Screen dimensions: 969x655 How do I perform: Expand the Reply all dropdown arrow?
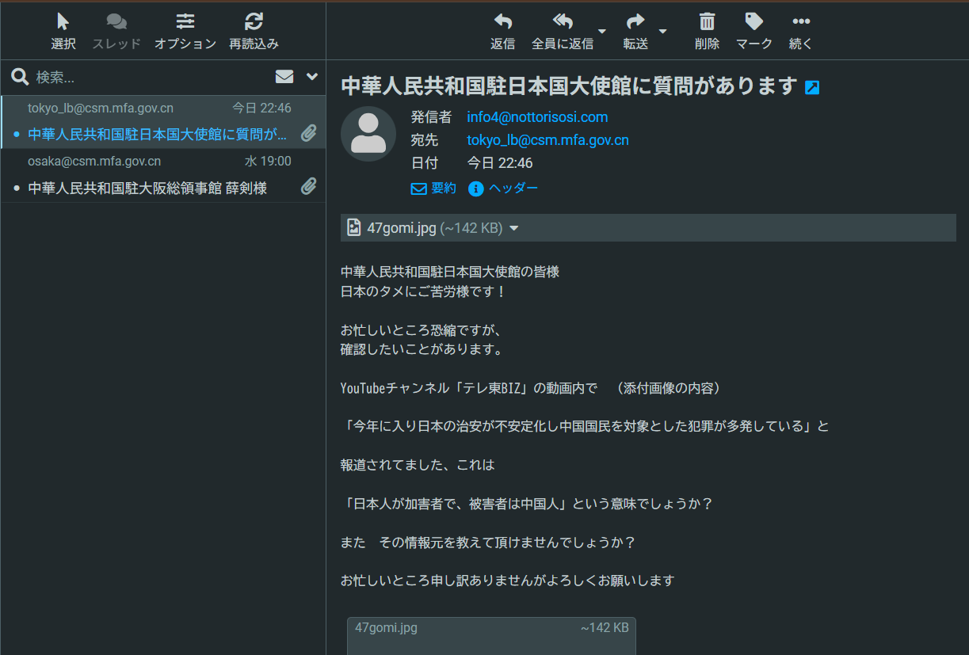click(x=602, y=32)
